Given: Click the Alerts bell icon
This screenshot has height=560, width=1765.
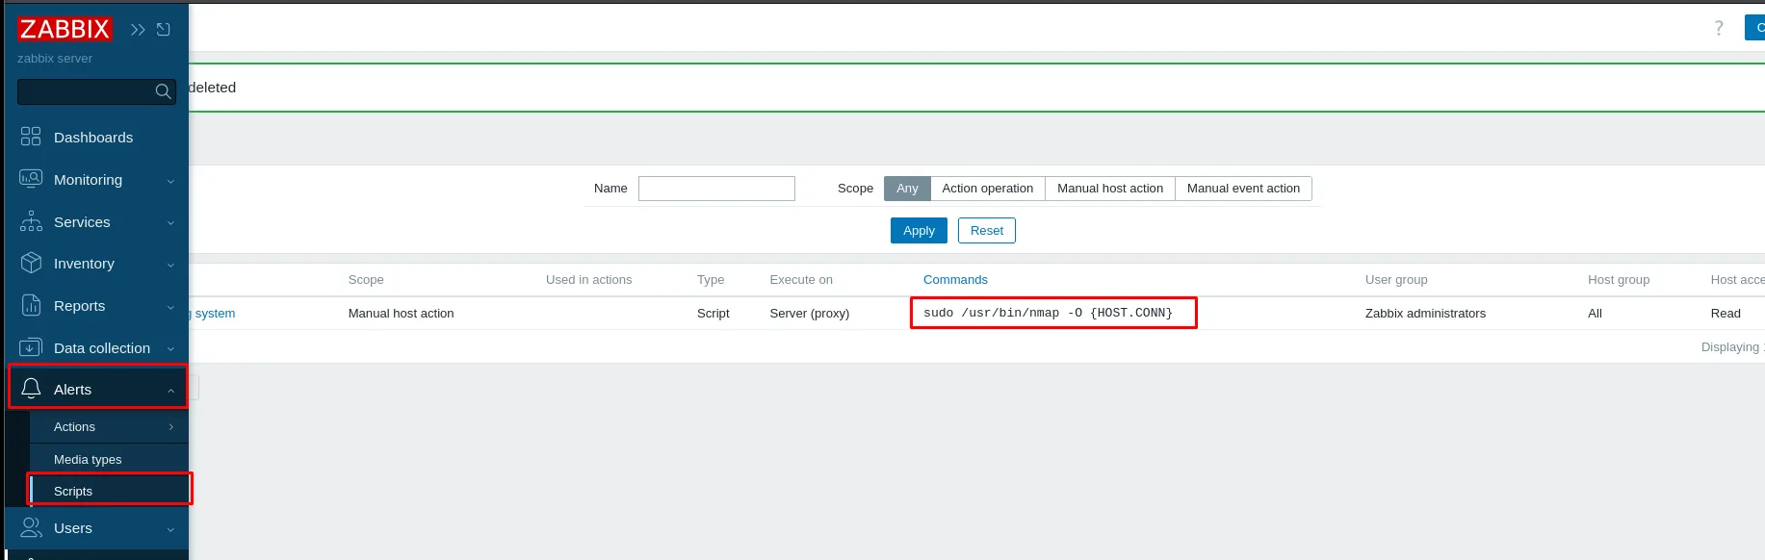Looking at the screenshot, I should (31, 389).
